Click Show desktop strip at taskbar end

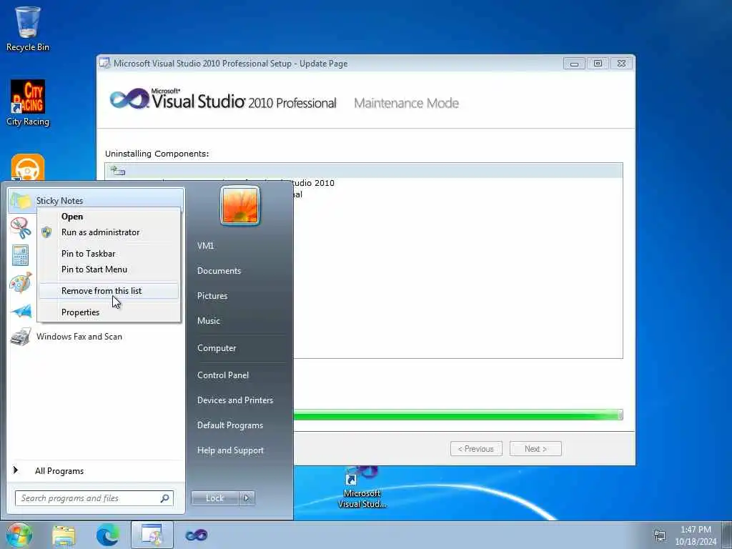(x=726, y=535)
